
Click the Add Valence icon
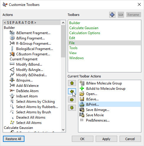point(12,85)
